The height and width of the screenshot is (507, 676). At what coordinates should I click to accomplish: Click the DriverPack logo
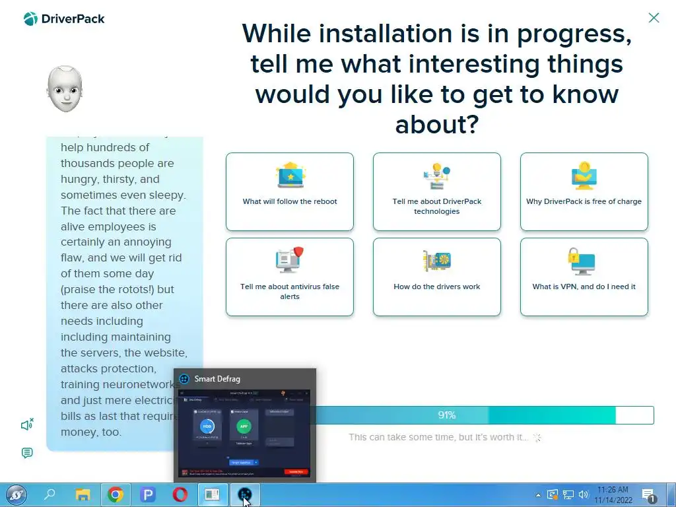pyautogui.click(x=64, y=18)
